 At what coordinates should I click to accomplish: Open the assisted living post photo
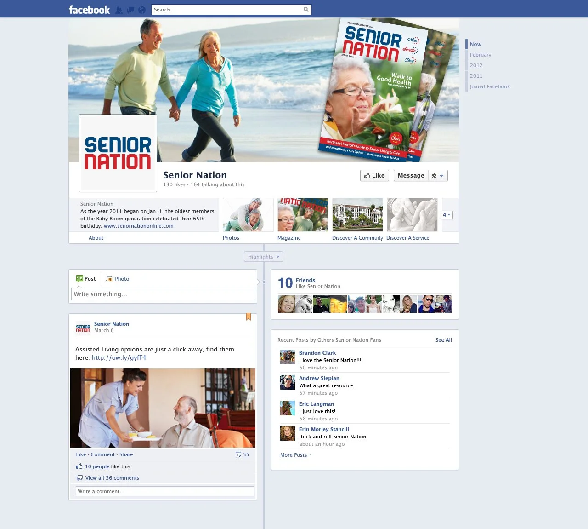tap(163, 408)
